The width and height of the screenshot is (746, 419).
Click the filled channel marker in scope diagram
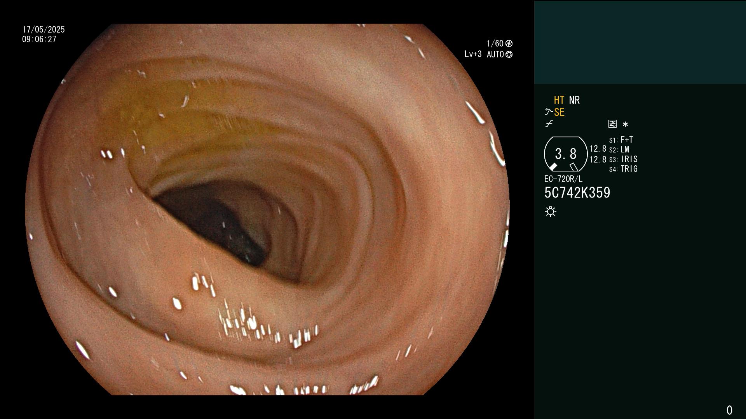click(x=553, y=167)
